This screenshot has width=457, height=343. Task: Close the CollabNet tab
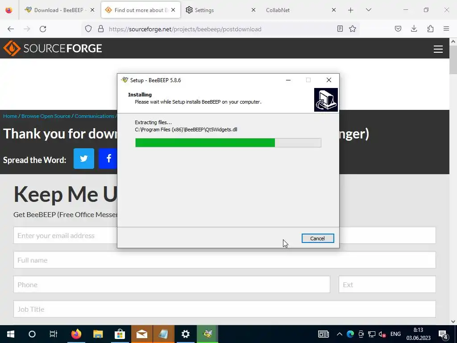pyautogui.click(x=334, y=10)
